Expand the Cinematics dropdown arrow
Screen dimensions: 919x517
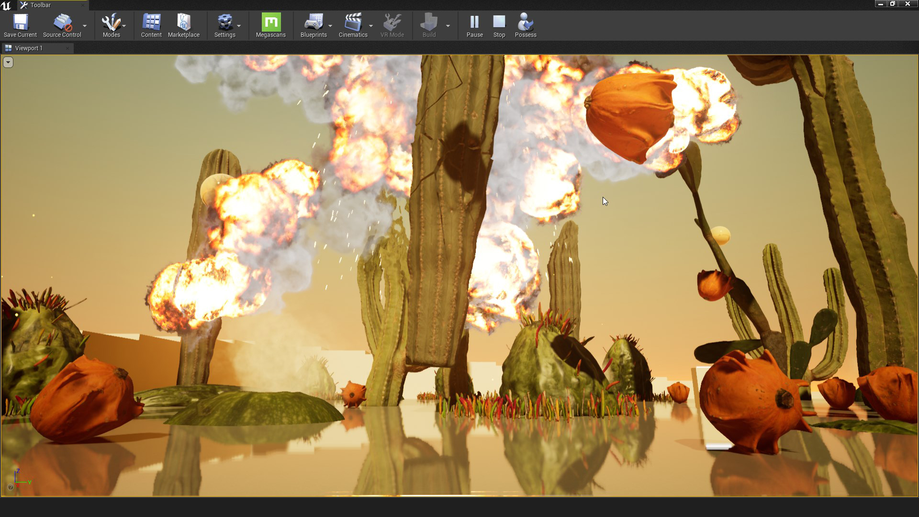coord(371,26)
